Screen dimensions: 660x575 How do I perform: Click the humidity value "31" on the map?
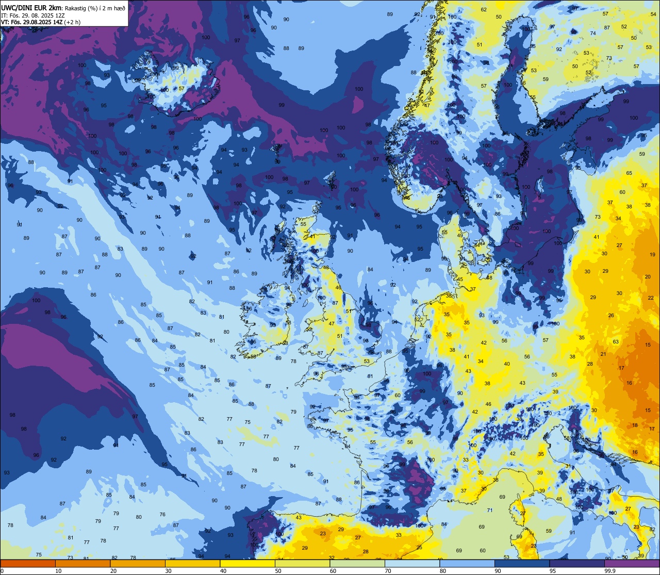tap(568, 466)
